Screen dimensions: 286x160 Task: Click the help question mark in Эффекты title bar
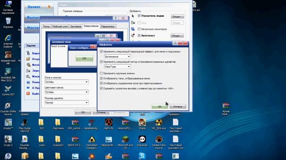coord(175,43)
